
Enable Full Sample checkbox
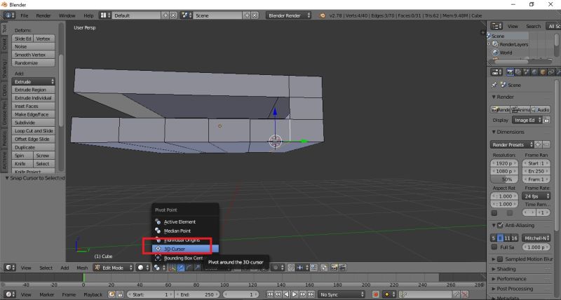click(x=494, y=247)
